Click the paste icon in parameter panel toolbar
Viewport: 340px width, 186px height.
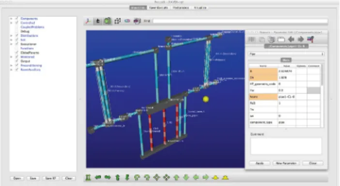(x=272, y=39)
